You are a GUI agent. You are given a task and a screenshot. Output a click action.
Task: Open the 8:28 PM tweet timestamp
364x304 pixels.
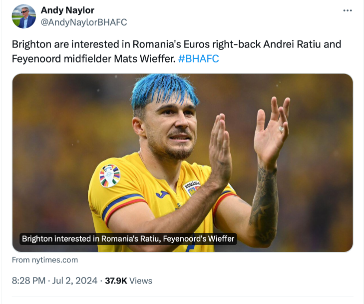(x=29, y=280)
